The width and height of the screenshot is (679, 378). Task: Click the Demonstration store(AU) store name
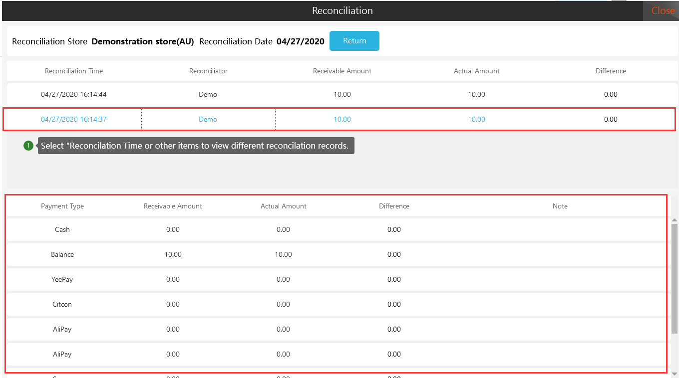pos(143,41)
